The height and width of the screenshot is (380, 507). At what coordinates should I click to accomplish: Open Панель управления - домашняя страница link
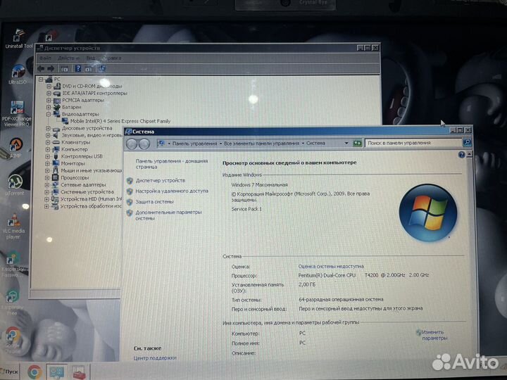(x=171, y=164)
